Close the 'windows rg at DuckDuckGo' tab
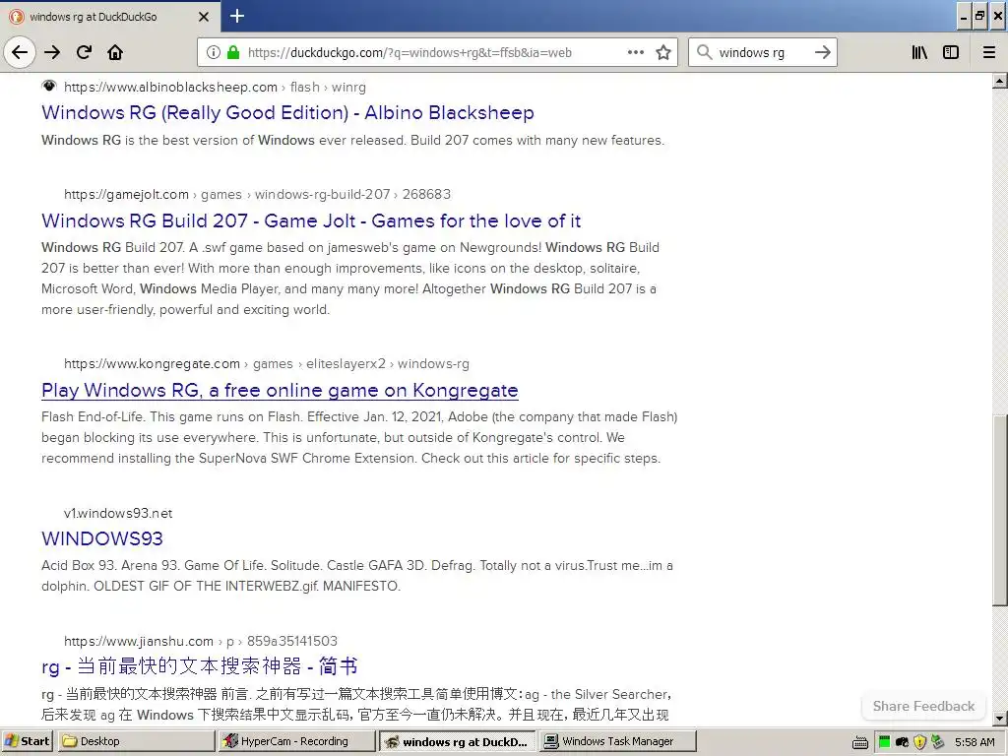The height and width of the screenshot is (756, 1008). click(x=204, y=17)
